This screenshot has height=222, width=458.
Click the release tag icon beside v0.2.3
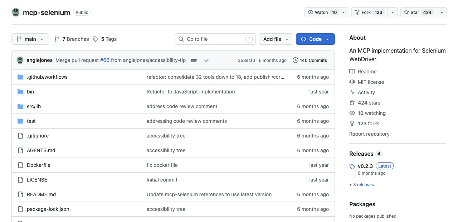coord(352,166)
